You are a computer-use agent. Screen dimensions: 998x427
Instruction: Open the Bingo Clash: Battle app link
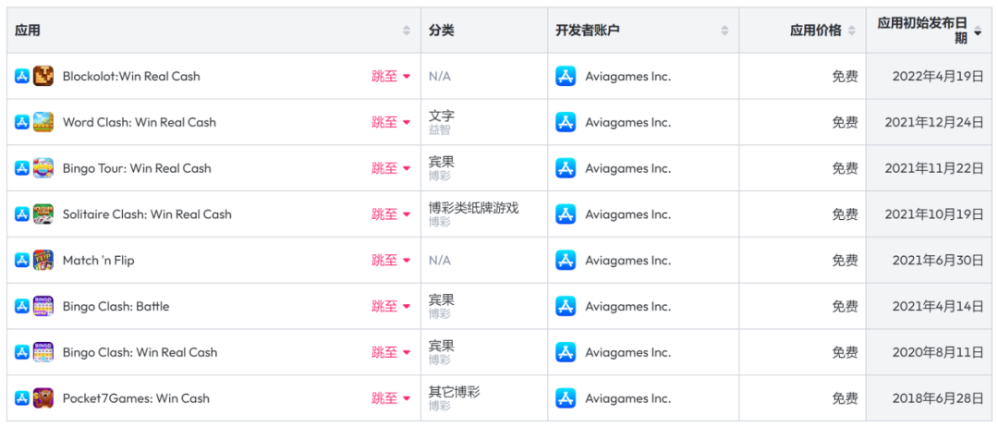pos(116,306)
